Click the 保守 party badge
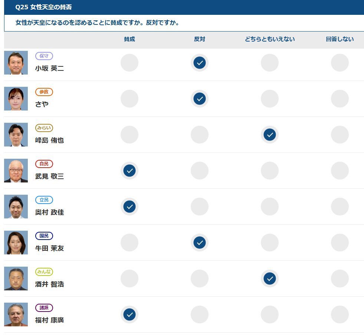This screenshot has height=336, width=364. click(44, 56)
